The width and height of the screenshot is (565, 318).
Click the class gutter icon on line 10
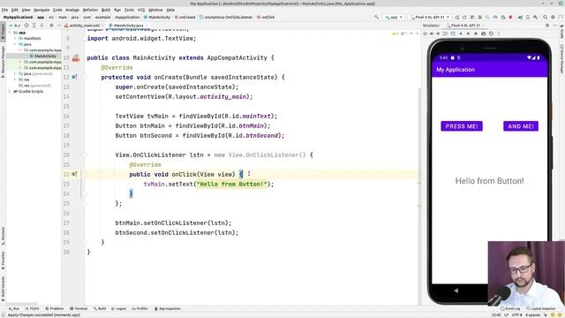pos(76,57)
